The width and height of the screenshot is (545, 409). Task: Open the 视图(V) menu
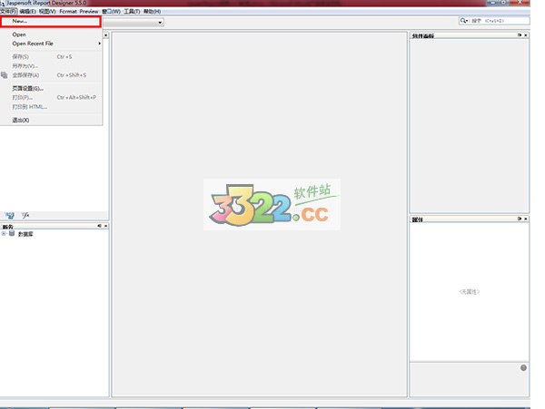click(47, 12)
